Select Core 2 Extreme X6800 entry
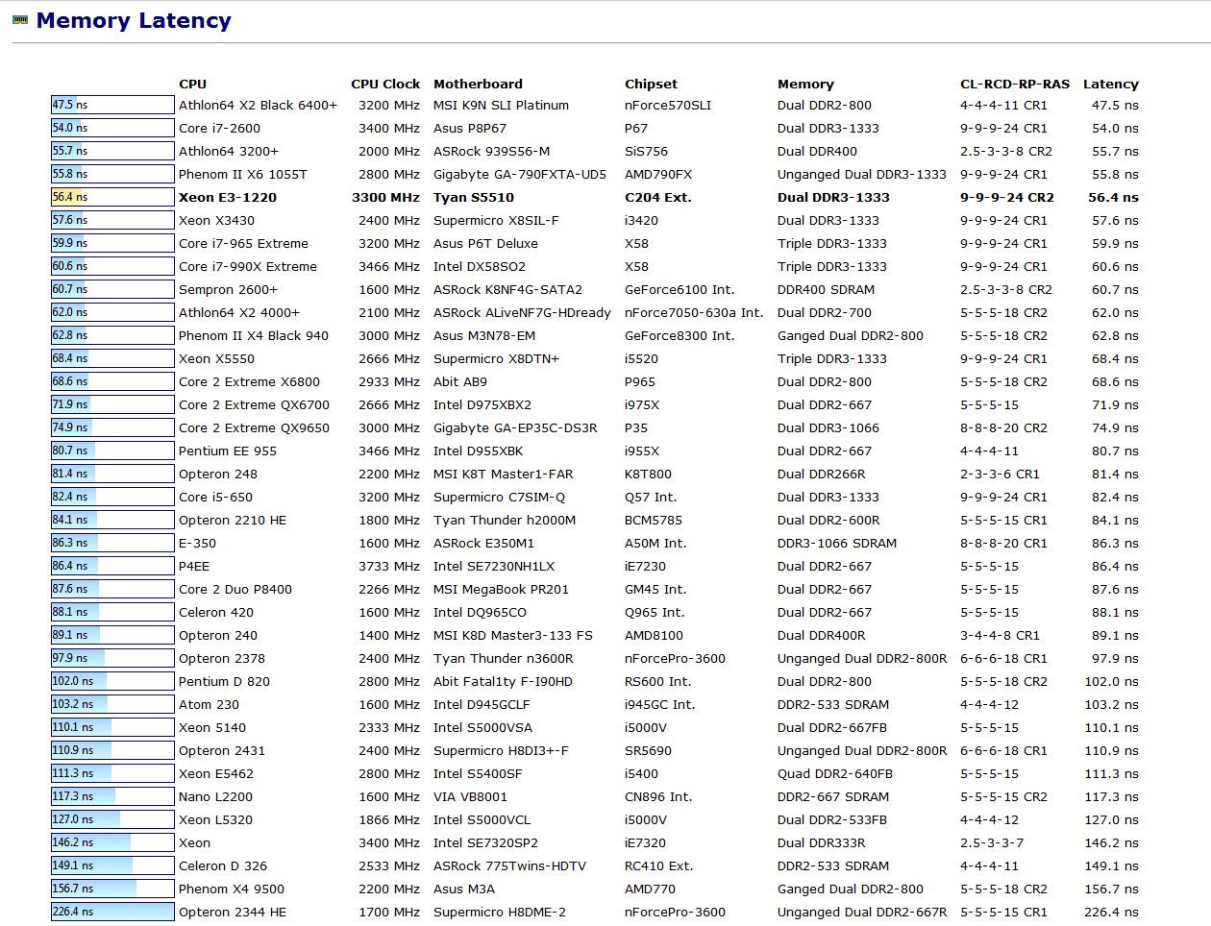The image size is (1211, 926). coord(249,381)
